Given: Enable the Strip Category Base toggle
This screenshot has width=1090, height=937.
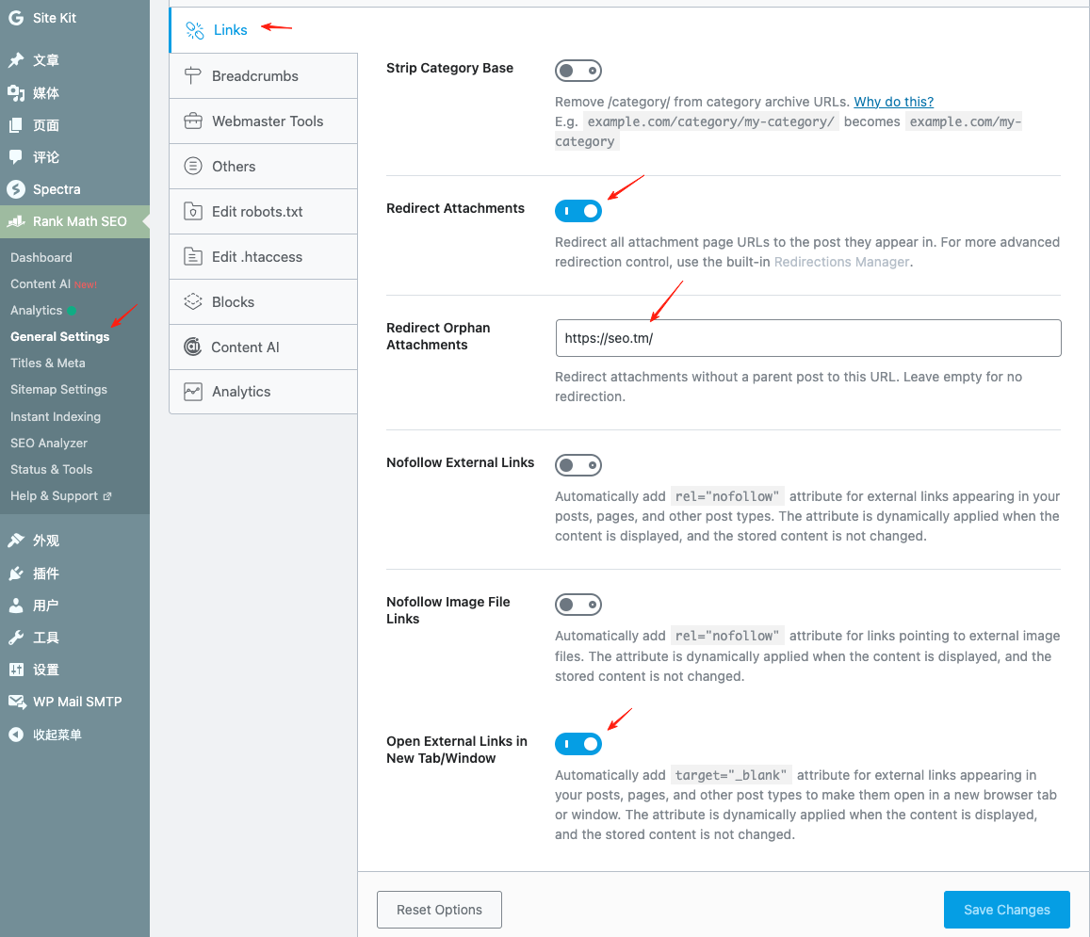Looking at the screenshot, I should (x=578, y=71).
